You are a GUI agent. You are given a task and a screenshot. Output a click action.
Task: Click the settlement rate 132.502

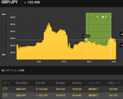coord(113,89)
